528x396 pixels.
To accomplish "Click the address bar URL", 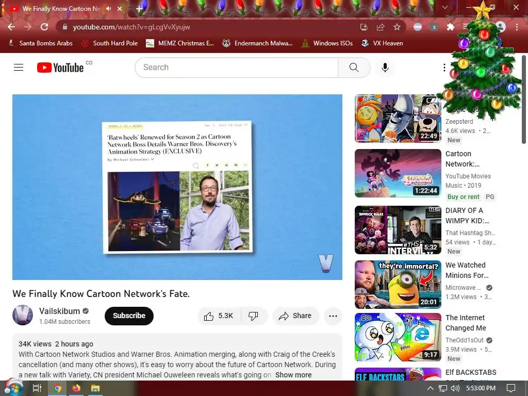I will (131, 27).
